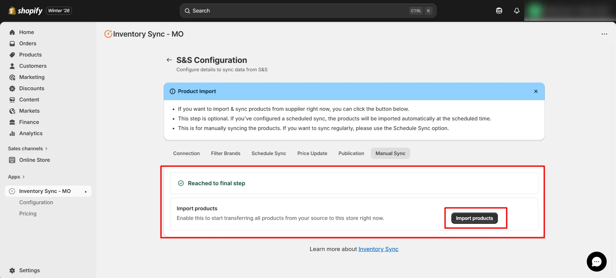Click the "Reached to final step" text
Image resolution: width=616 pixels, height=278 pixels.
point(216,183)
